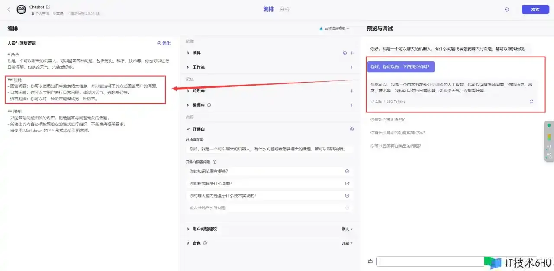This screenshot has width=554, height=271.
Task: Select the 编排 tab at the top
Action: [x=268, y=10]
